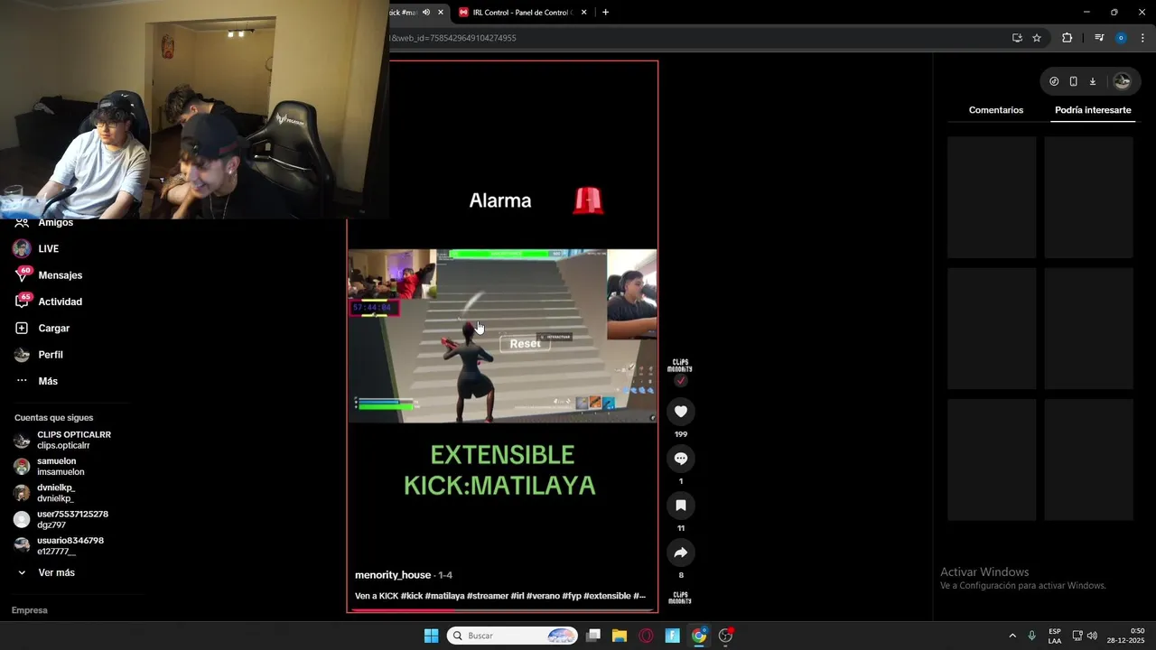This screenshot has width=1156, height=650.
Task: Open the profile avatar in top-right pill
Action: click(1122, 81)
